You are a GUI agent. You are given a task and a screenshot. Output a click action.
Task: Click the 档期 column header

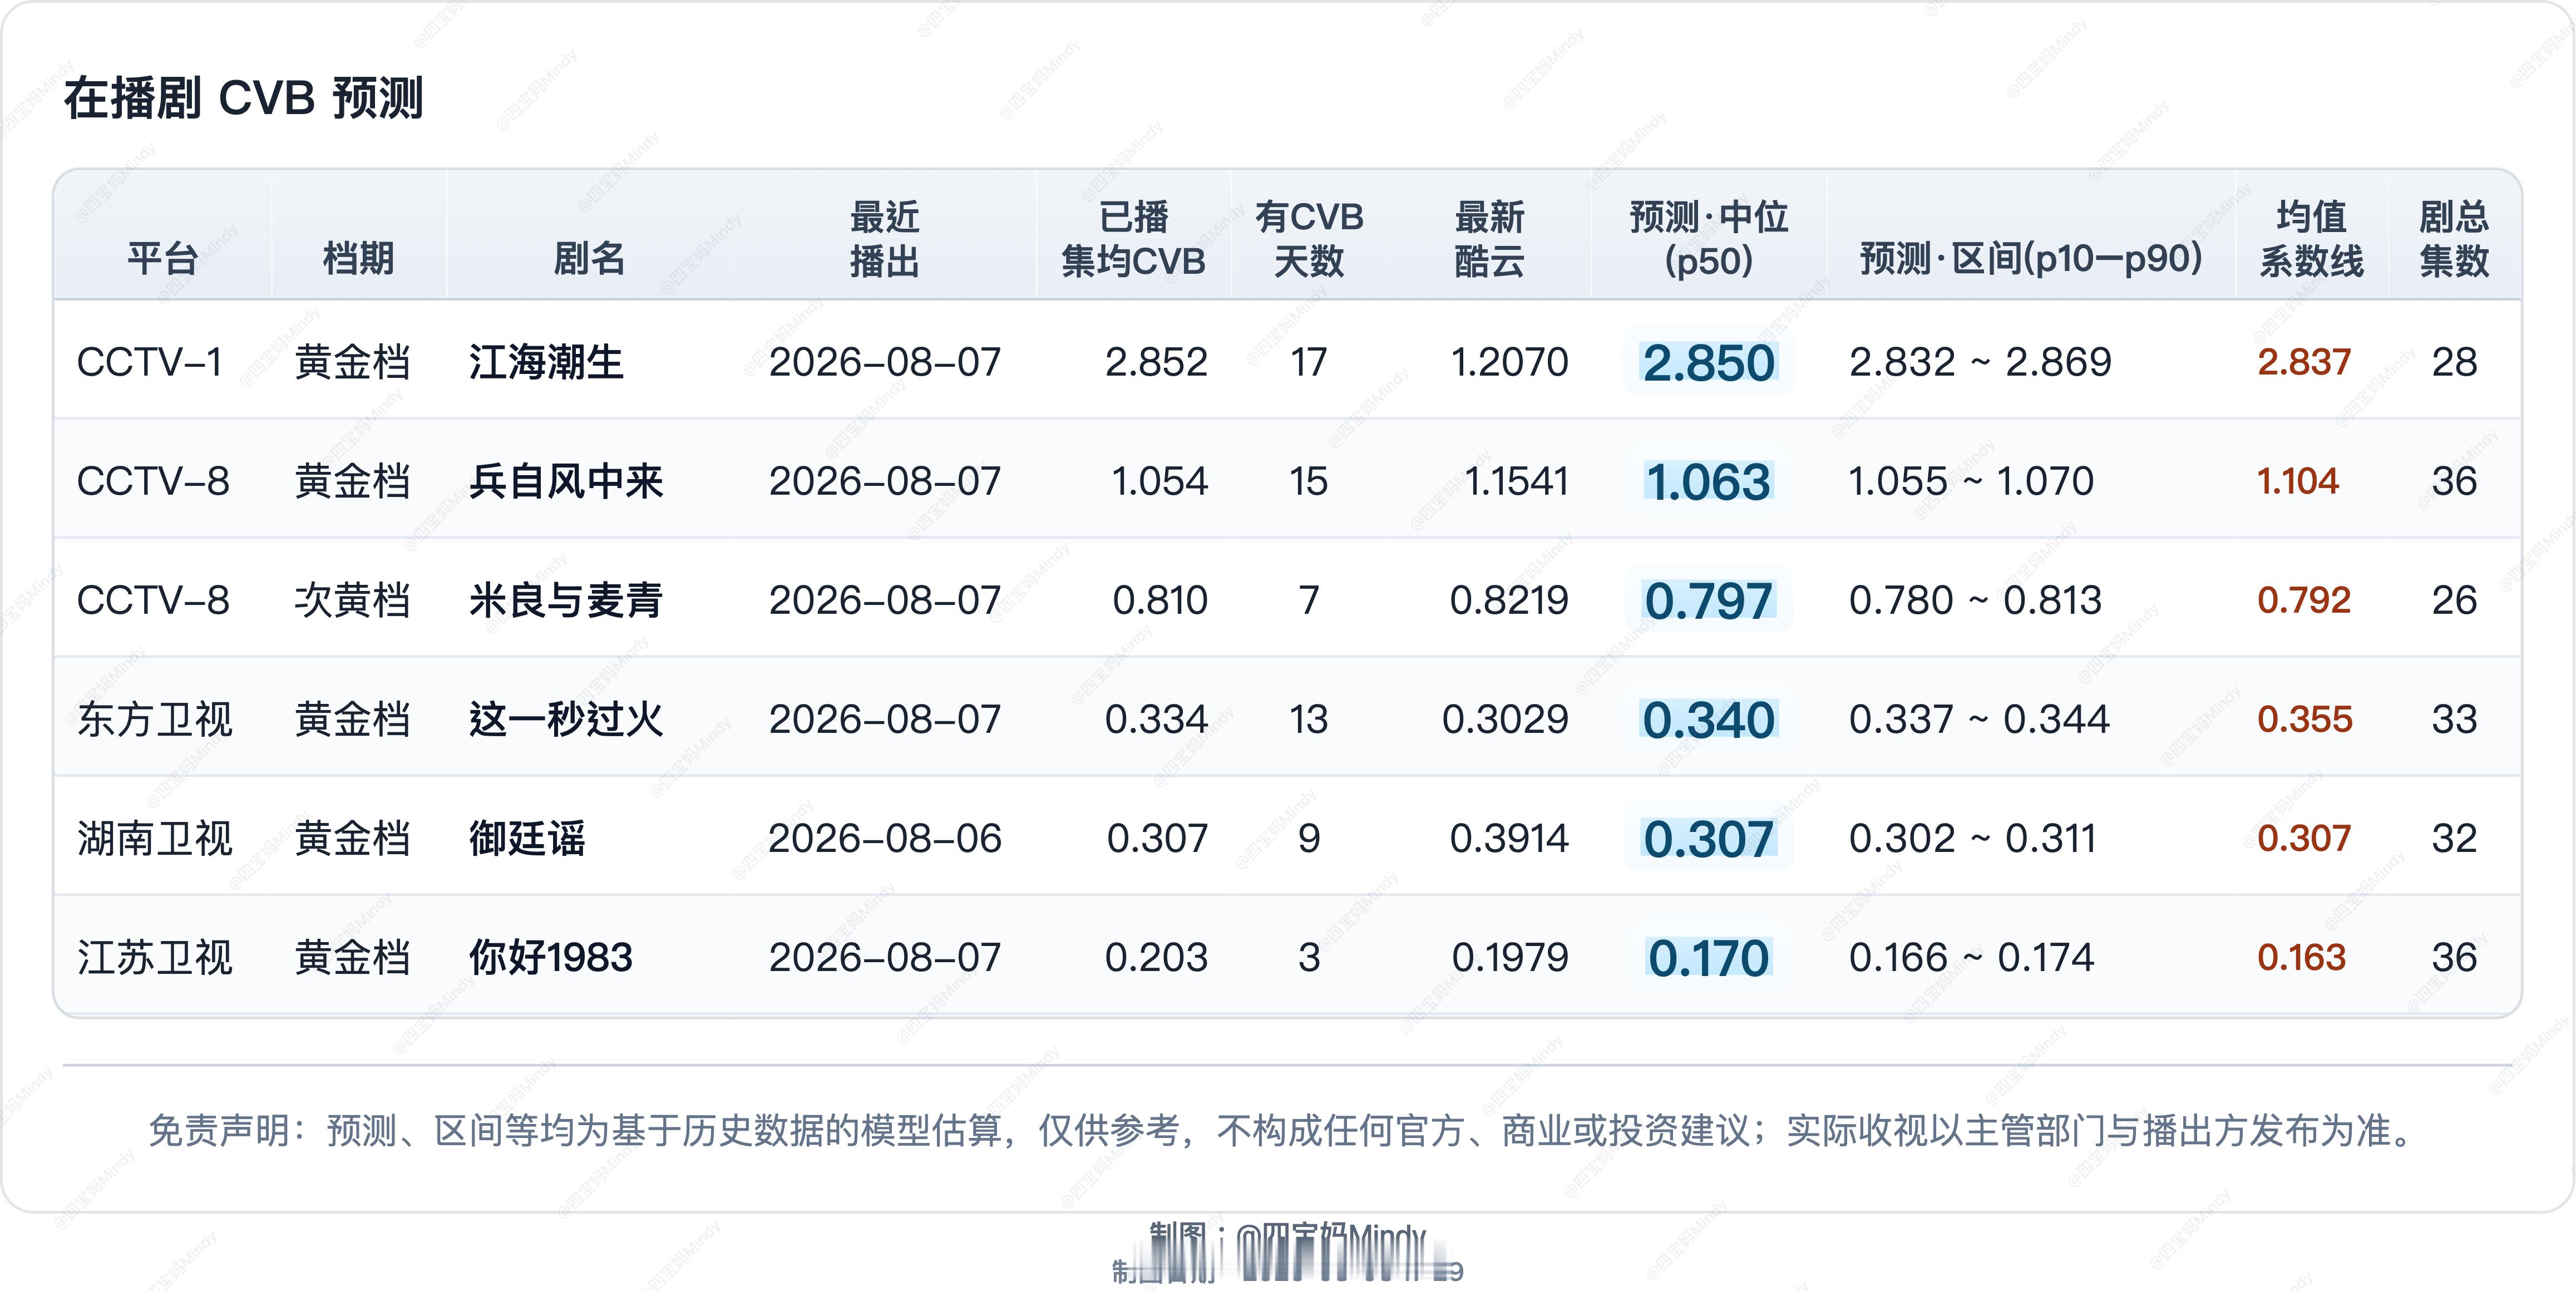click(x=358, y=258)
